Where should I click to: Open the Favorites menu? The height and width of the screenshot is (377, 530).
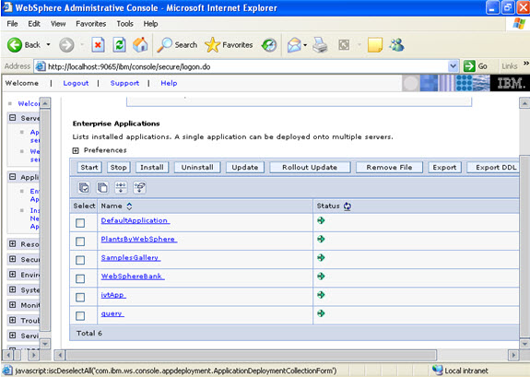pyautogui.click(x=91, y=24)
